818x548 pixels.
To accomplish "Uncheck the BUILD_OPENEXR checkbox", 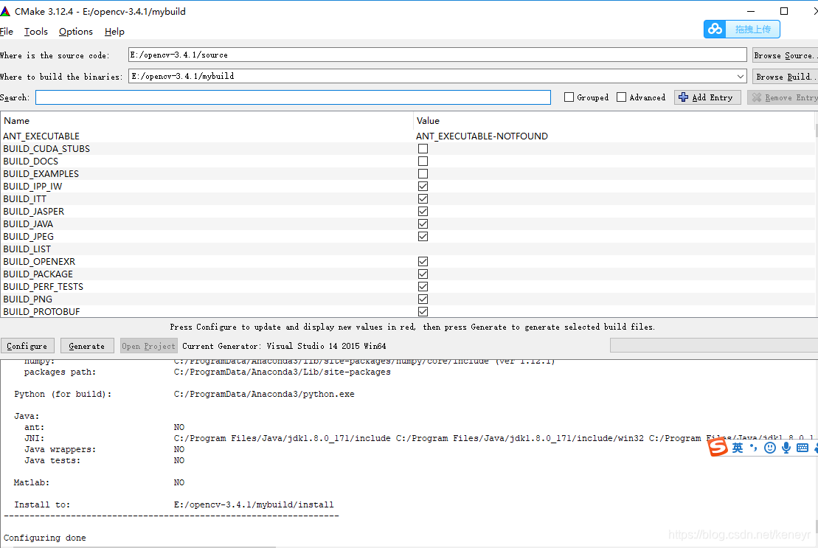I will (x=423, y=261).
